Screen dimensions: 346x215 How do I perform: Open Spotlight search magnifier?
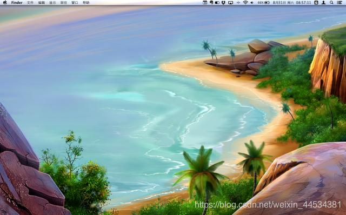click(331, 2)
